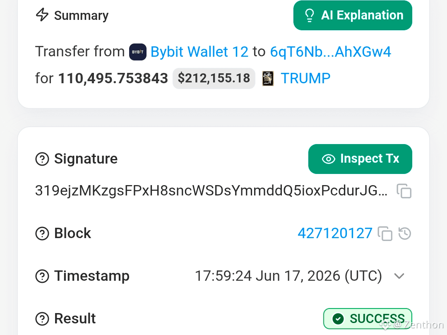Click the truncated signature hash text
This screenshot has width=447, height=335.
click(211, 191)
